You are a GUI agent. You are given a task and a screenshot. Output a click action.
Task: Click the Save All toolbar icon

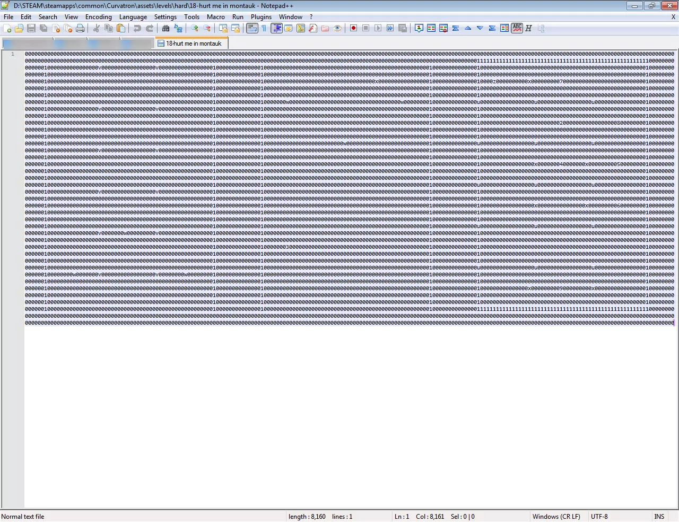(x=43, y=28)
